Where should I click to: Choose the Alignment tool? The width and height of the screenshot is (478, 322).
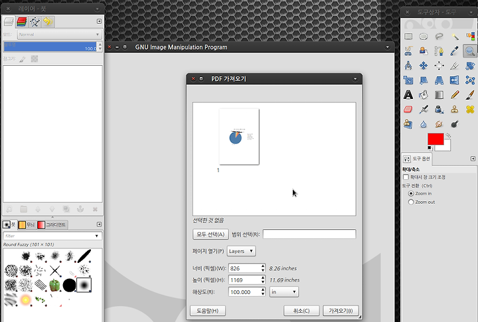click(x=439, y=66)
